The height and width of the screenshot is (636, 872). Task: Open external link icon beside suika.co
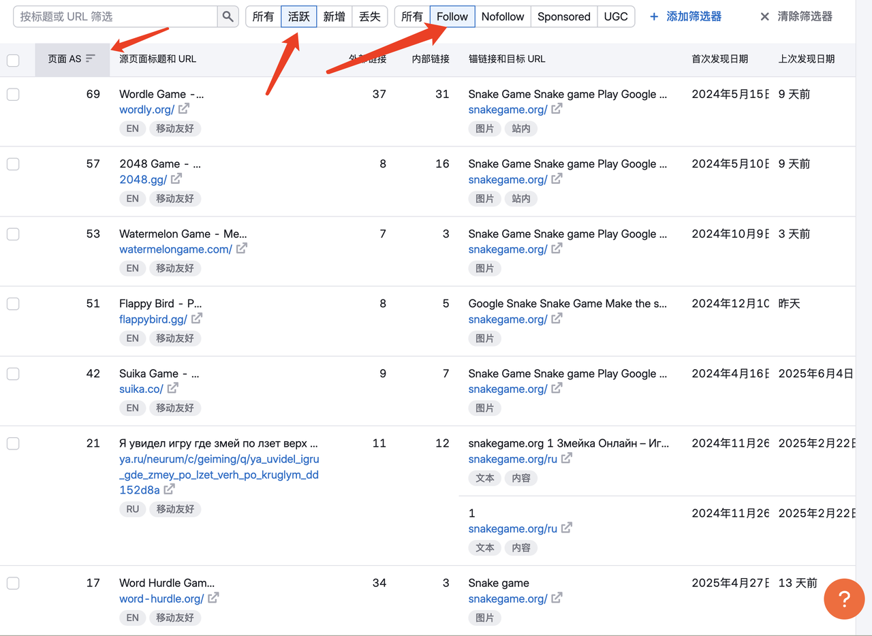tap(172, 388)
